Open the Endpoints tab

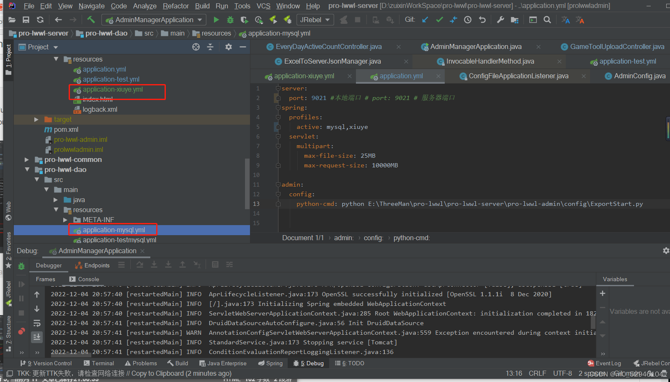coord(92,265)
